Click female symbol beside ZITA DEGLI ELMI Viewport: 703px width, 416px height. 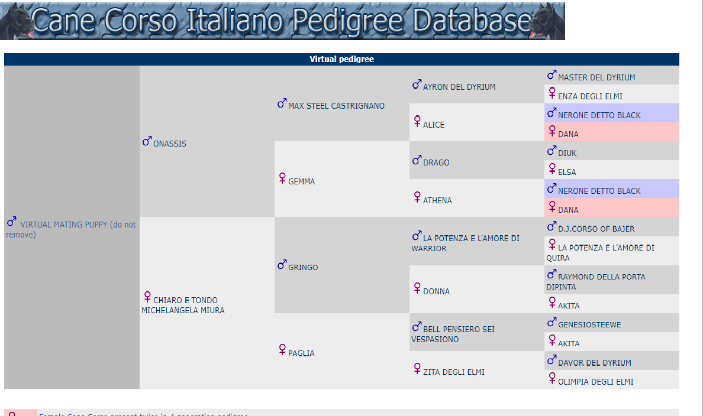[x=417, y=369]
